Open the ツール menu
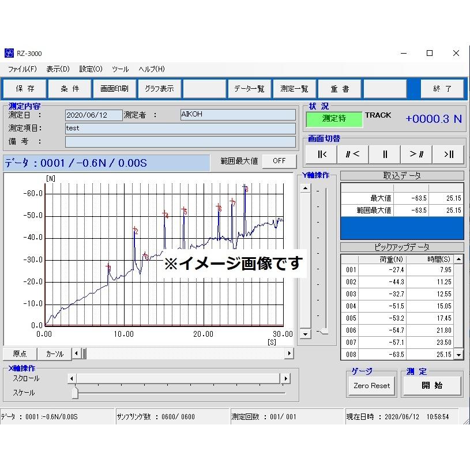Viewport: 470px width, 470px height. (x=120, y=69)
